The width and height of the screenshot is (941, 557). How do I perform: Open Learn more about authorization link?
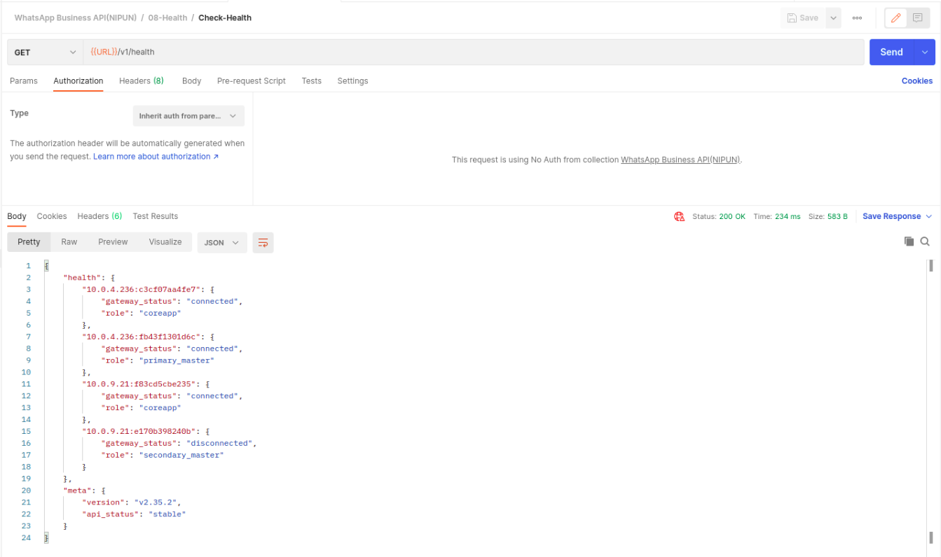(156, 157)
